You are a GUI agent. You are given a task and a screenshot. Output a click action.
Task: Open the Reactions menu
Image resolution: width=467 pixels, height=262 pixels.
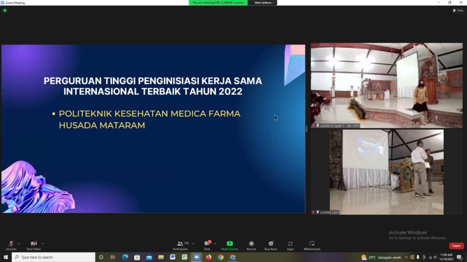tap(271, 245)
